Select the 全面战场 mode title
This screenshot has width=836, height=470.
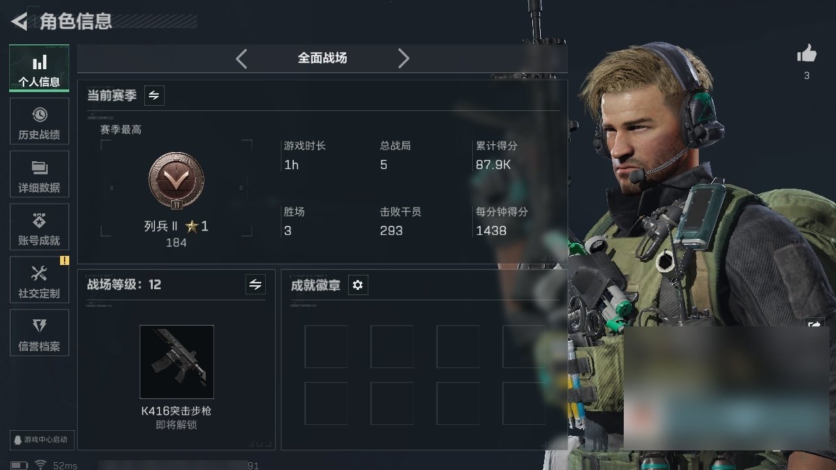pos(323,58)
